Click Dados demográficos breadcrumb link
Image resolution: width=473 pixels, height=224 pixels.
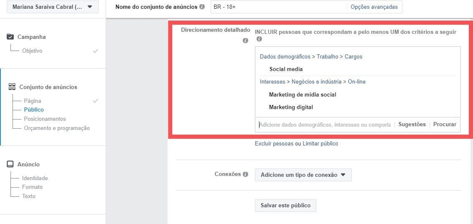click(285, 56)
